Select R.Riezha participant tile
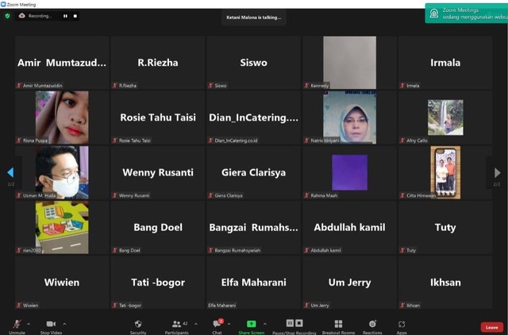 [158, 63]
